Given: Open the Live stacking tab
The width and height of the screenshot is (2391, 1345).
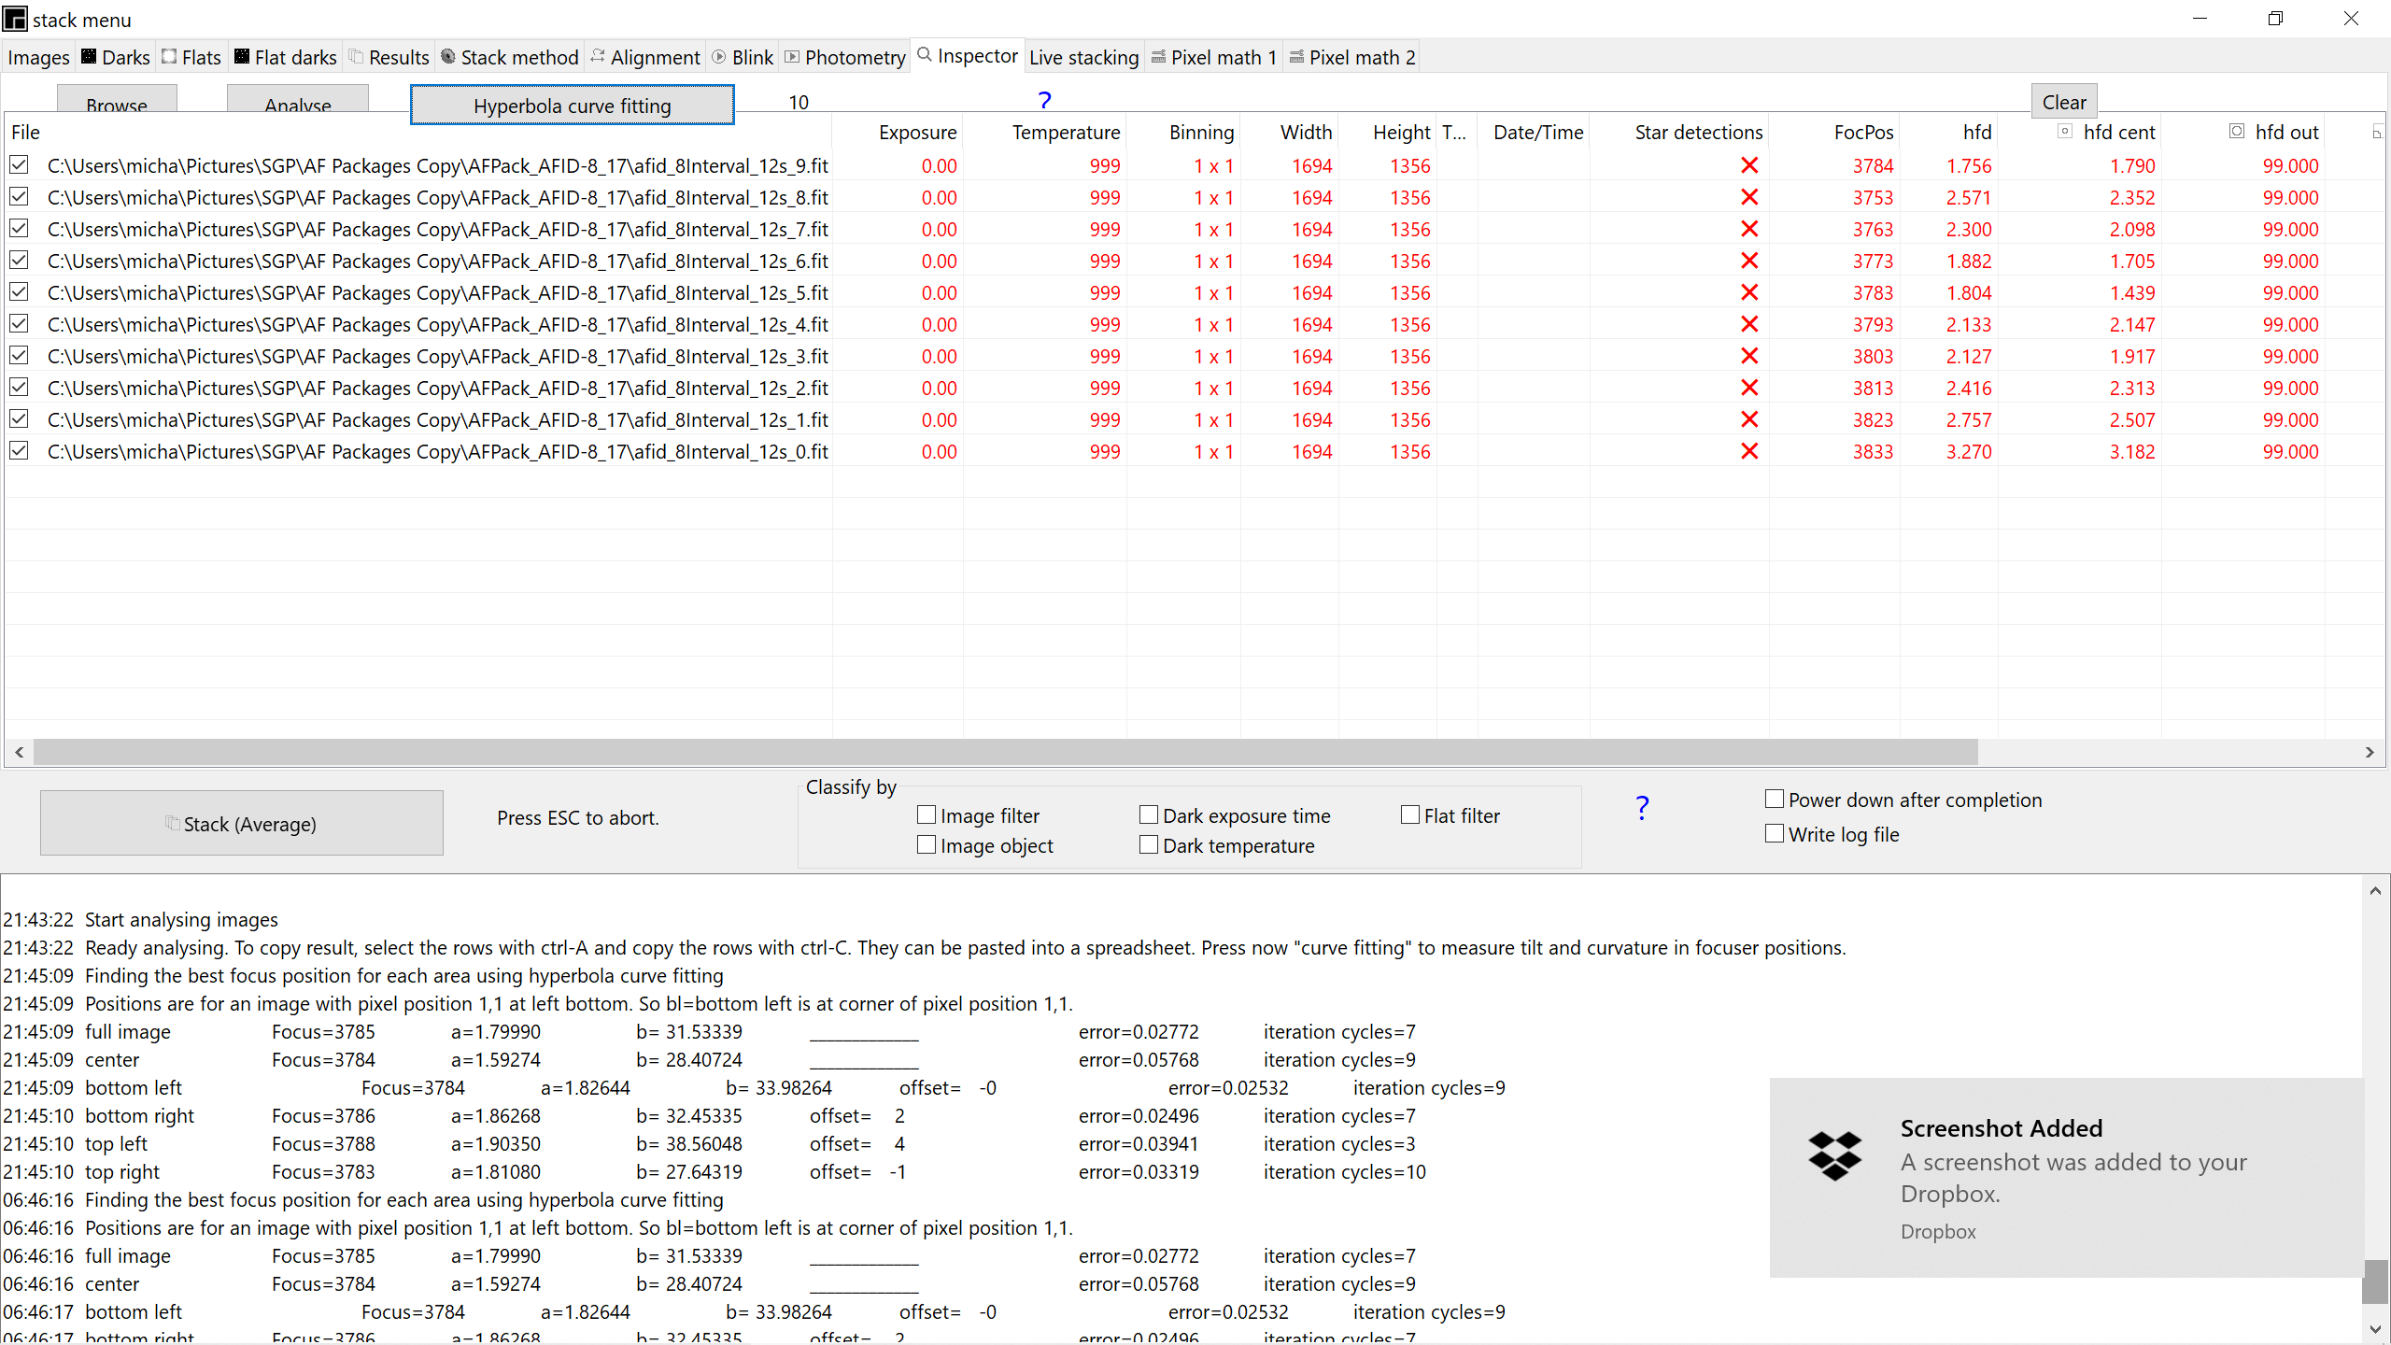Looking at the screenshot, I should (1084, 57).
